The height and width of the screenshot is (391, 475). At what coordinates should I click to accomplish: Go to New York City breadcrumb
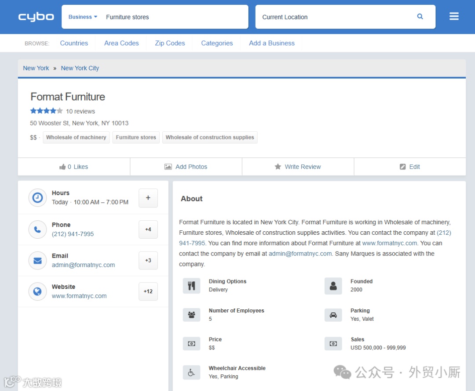80,68
